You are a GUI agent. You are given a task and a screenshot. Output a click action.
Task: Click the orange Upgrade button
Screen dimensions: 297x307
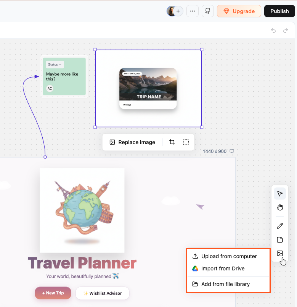click(239, 11)
